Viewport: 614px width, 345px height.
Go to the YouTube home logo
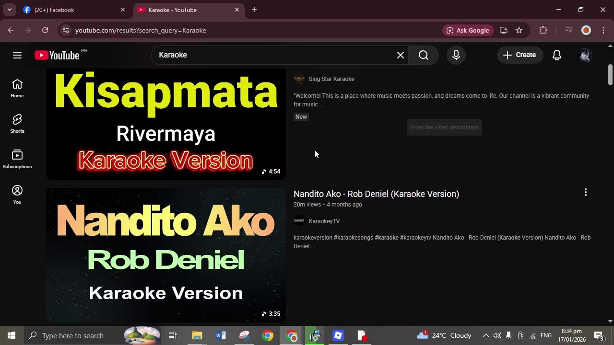coord(57,55)
